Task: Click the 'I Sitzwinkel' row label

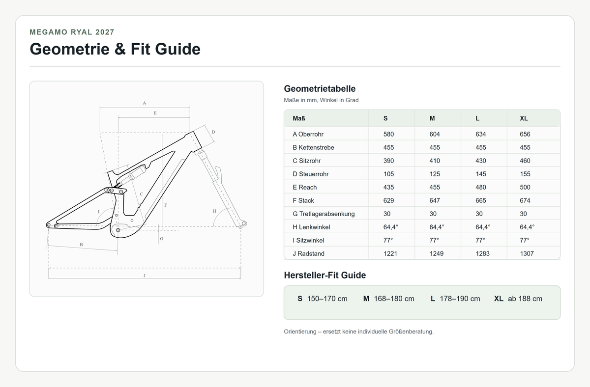Action: pyautogui.click(x=308, y=240)
